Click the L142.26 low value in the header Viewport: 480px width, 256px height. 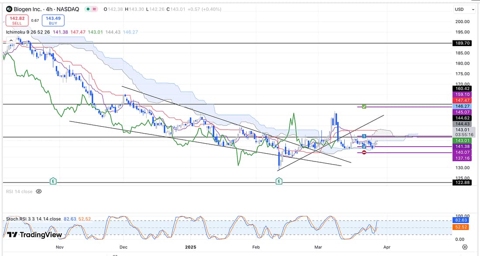click(155, 9)
